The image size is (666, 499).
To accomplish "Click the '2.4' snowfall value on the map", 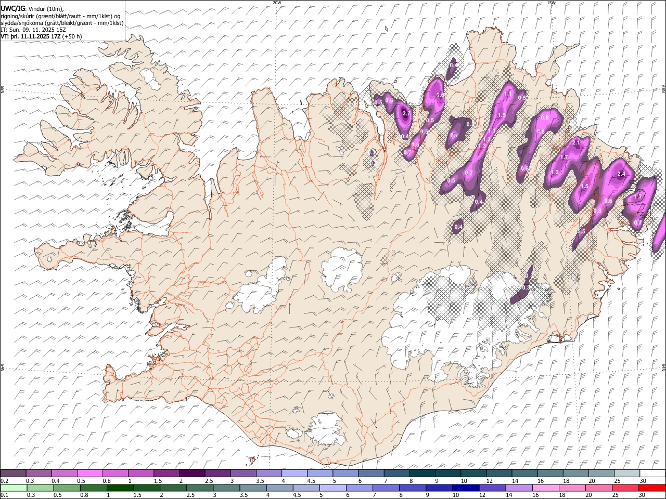I will pos(621,174).
